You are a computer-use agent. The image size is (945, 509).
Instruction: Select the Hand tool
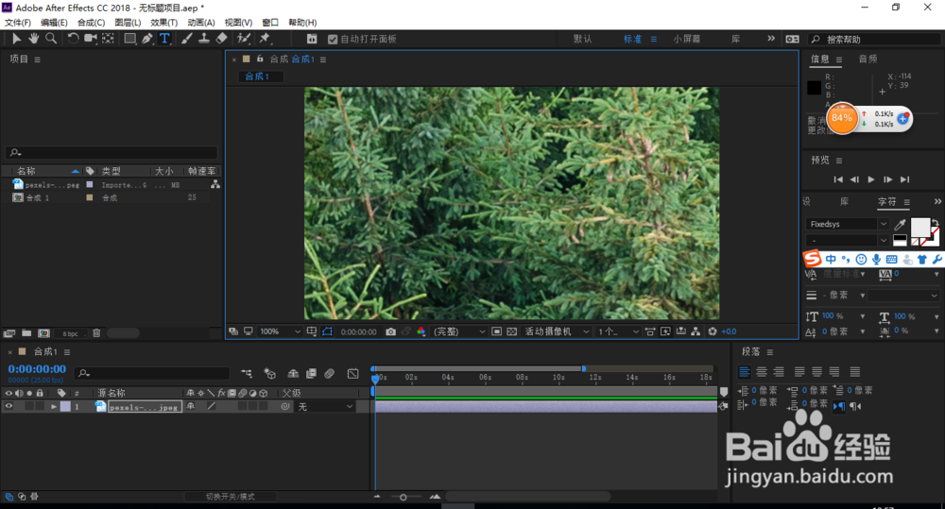pos(33,39)
